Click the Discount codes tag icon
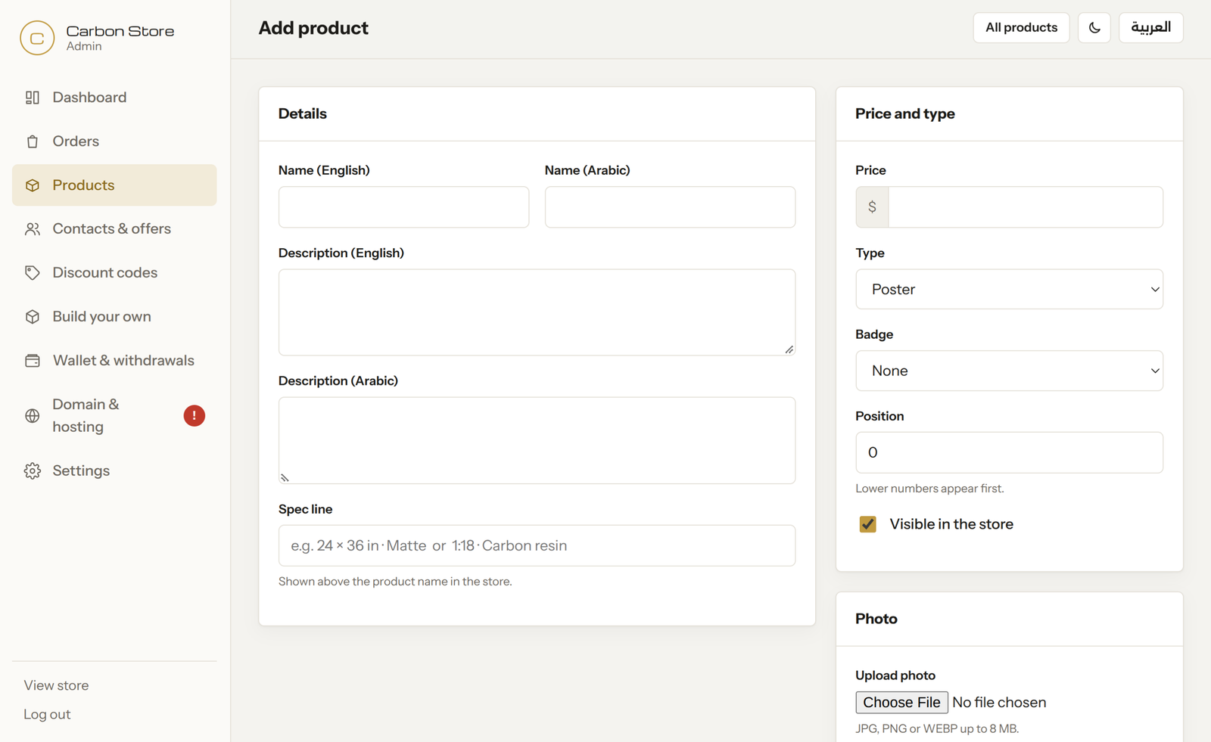This screenshot has width=1211, height=742. [x=33, y=273]
